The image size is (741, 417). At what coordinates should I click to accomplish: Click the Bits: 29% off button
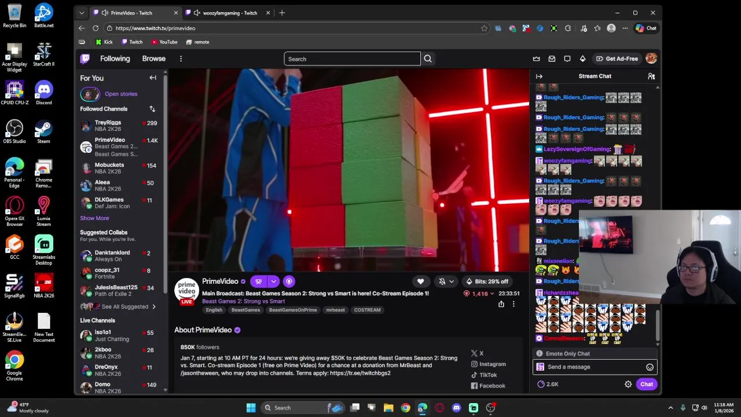486,281
